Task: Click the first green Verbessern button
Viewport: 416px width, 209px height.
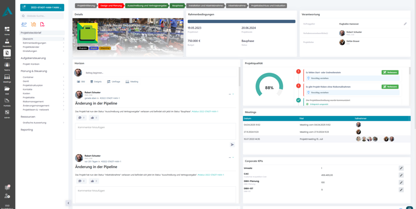Action: point(390,72)
